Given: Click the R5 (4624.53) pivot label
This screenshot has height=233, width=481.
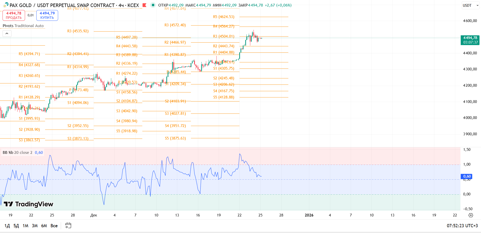Looking at the screenshot, I should 224,17.
